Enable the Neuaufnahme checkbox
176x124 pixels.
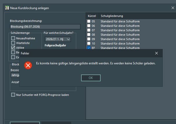(x=13, y=38)
